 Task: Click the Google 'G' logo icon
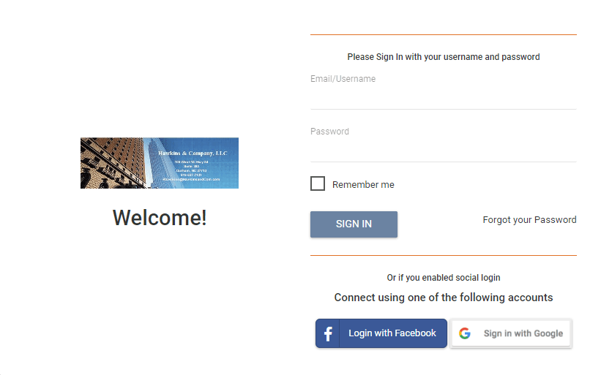click(465, 333)
